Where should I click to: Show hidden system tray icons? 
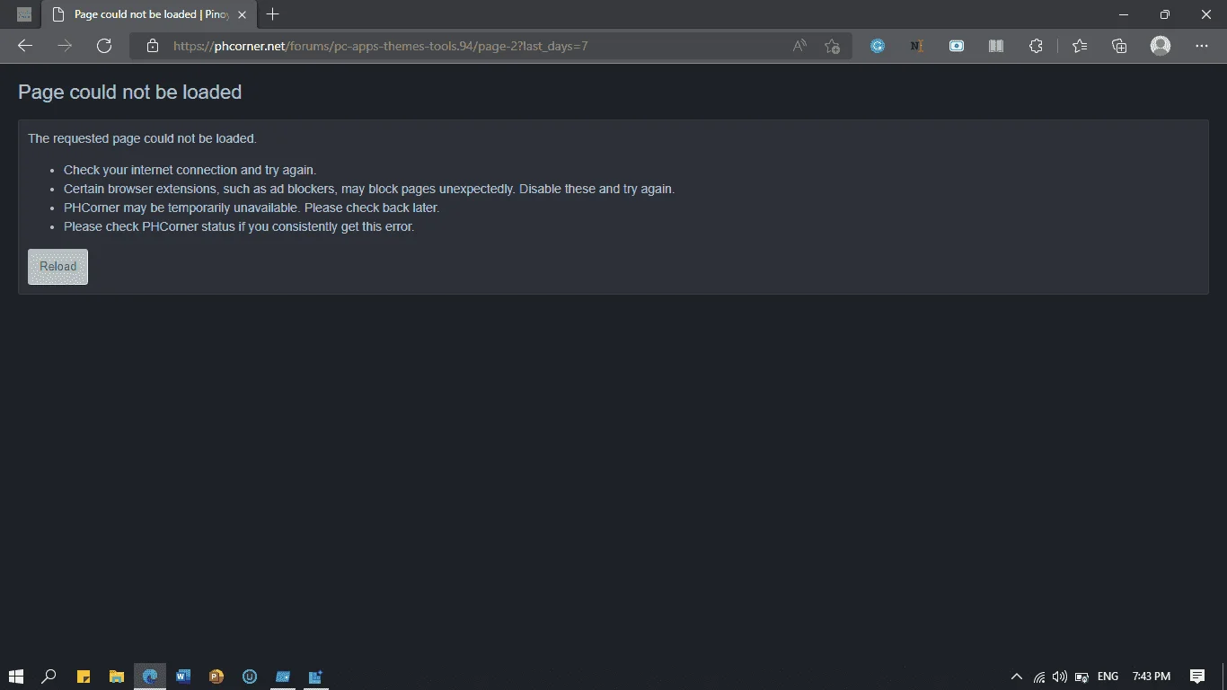[1017, 677]
